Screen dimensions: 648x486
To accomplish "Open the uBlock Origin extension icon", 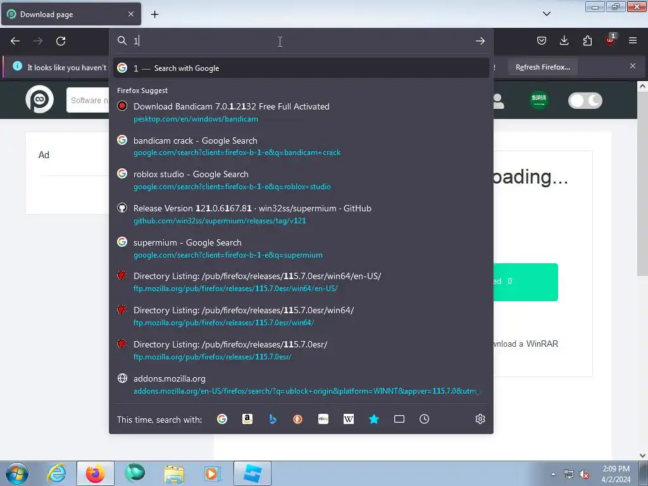I will click(611, 40).
